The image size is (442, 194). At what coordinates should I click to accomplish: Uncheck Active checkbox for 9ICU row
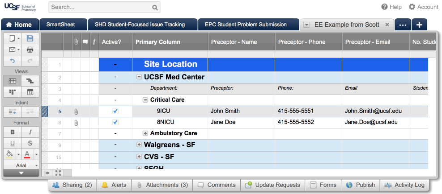pos(115,111)
